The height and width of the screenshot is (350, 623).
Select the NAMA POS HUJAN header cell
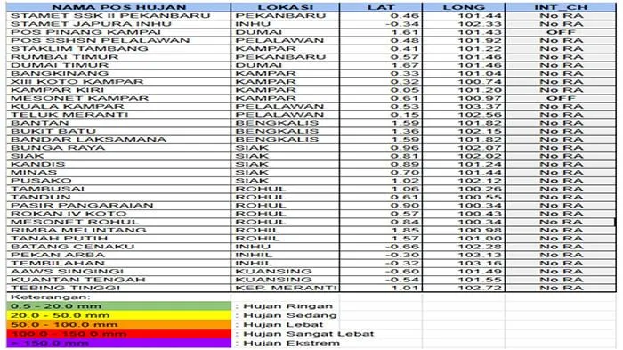tap(118, 7)
